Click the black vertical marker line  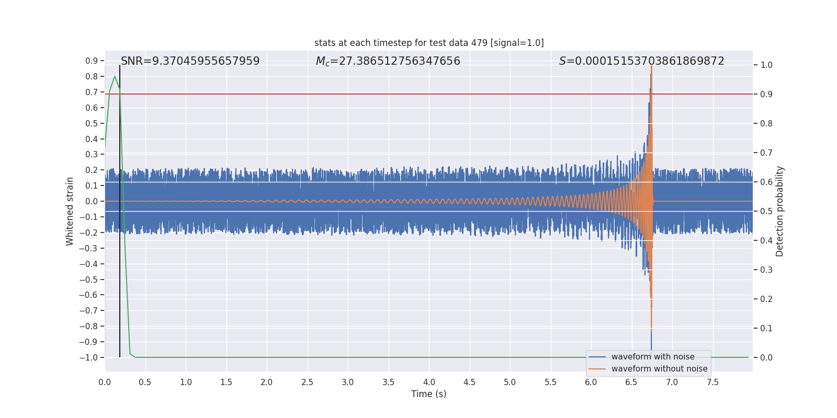coord(120,211)
